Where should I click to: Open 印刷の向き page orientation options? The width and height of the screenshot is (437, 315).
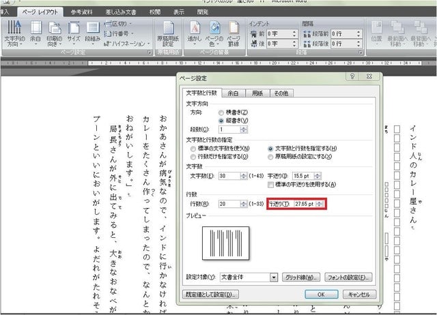pos(54,34)
